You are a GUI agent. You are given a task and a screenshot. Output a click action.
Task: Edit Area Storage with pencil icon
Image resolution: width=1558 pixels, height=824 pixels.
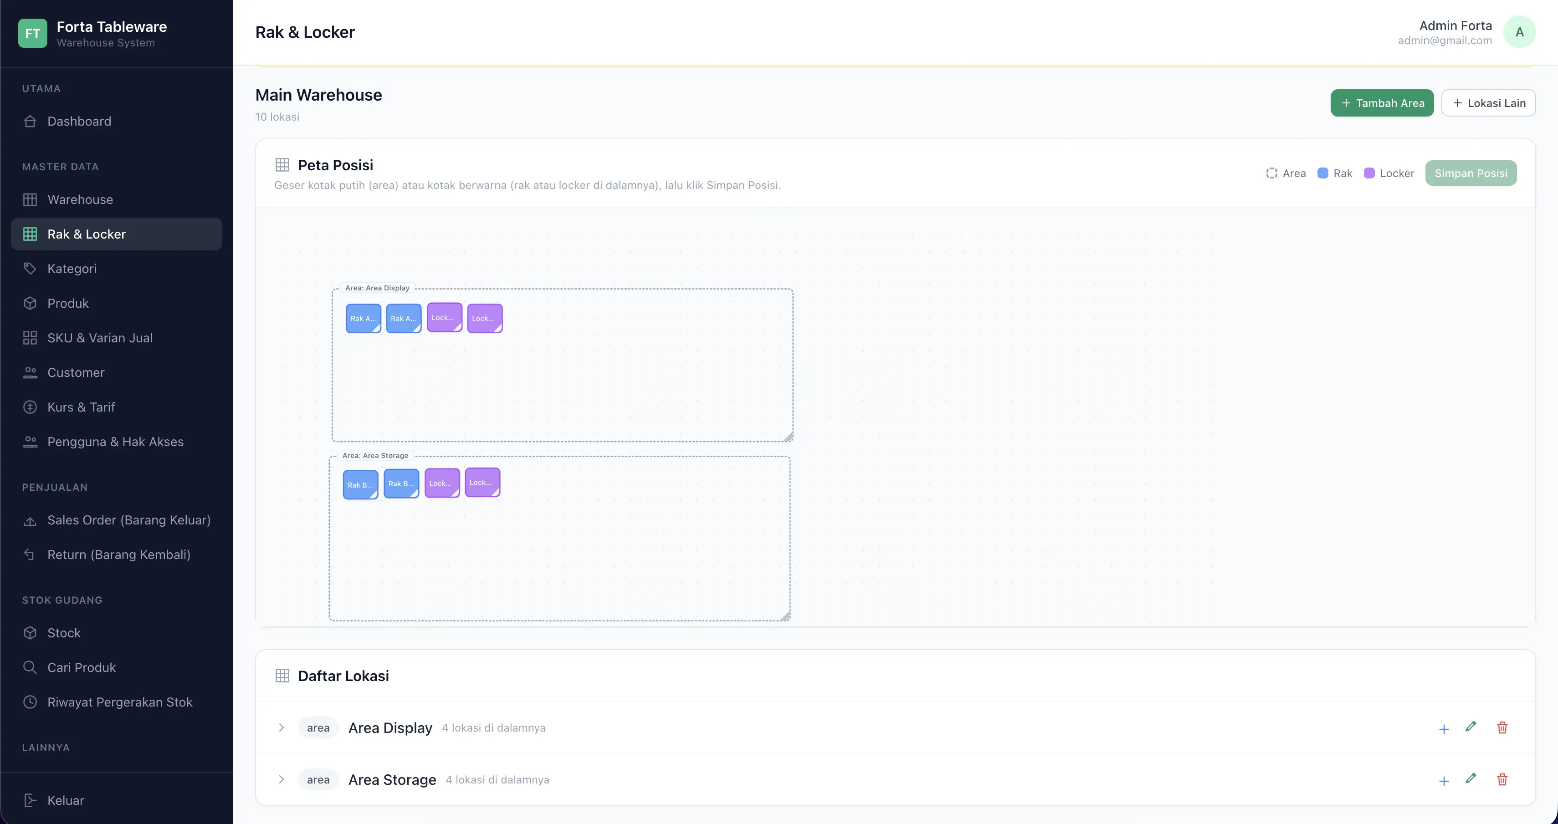[1471, 778]
